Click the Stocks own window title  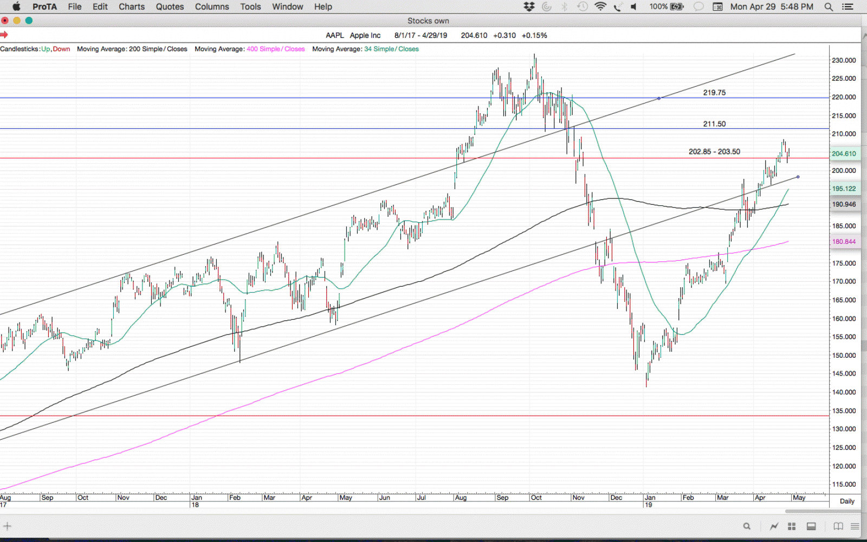coord(428,21)
